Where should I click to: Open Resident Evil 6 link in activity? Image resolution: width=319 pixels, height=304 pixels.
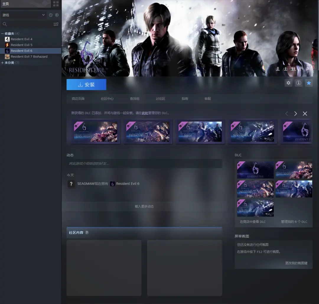point(128,184)
